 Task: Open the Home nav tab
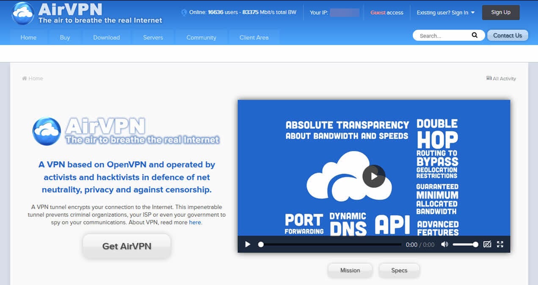click(28, 37)
